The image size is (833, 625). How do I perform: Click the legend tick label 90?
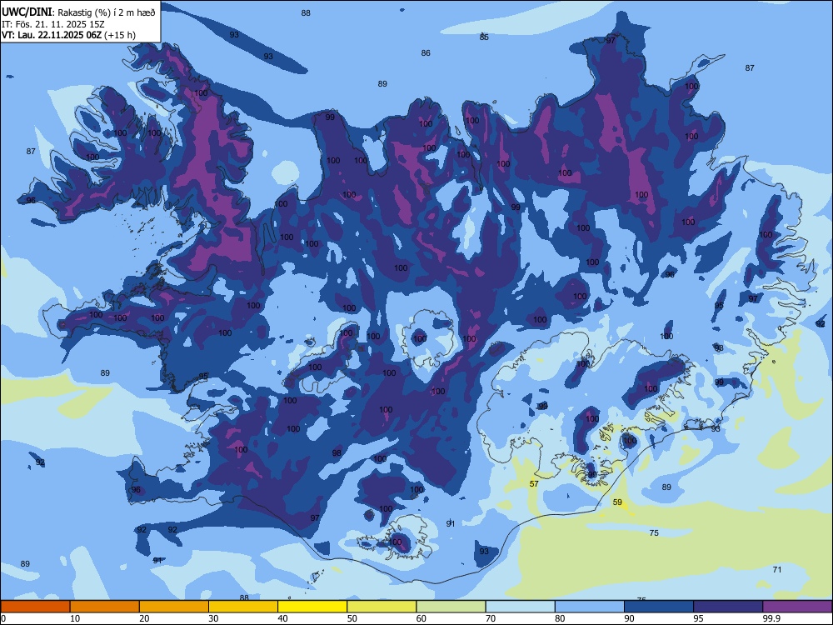(630, 618)
